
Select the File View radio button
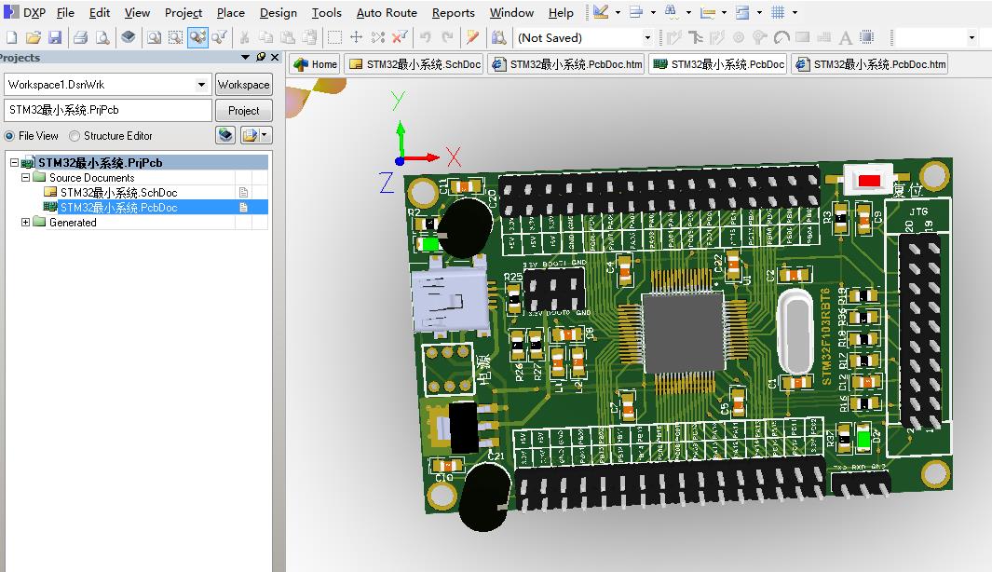(9, 135)
